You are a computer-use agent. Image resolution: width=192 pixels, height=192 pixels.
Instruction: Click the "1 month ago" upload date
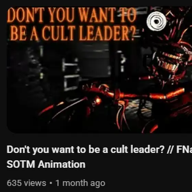pyautogui.click(x=80, y=183)
